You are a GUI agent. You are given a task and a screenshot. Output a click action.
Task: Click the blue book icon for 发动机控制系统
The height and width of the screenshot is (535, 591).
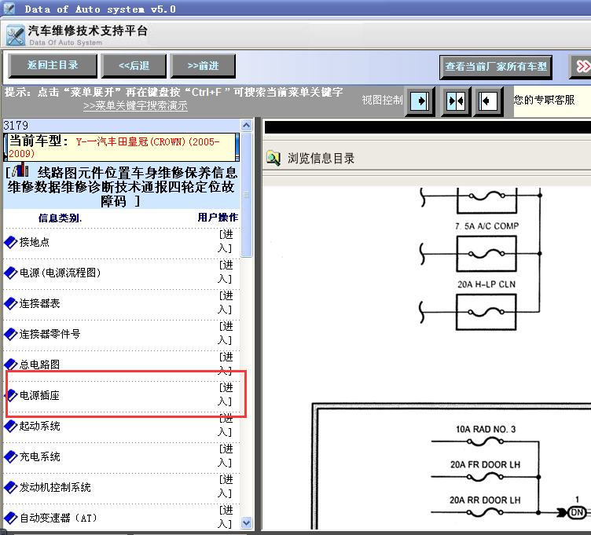(10, 487)
